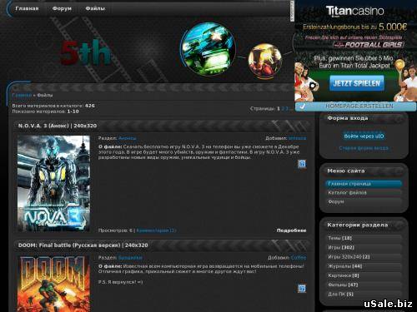Go to page 2 in pagination
Image resolution: width=417 pixels, height=312 pixels.
[283, 109]
